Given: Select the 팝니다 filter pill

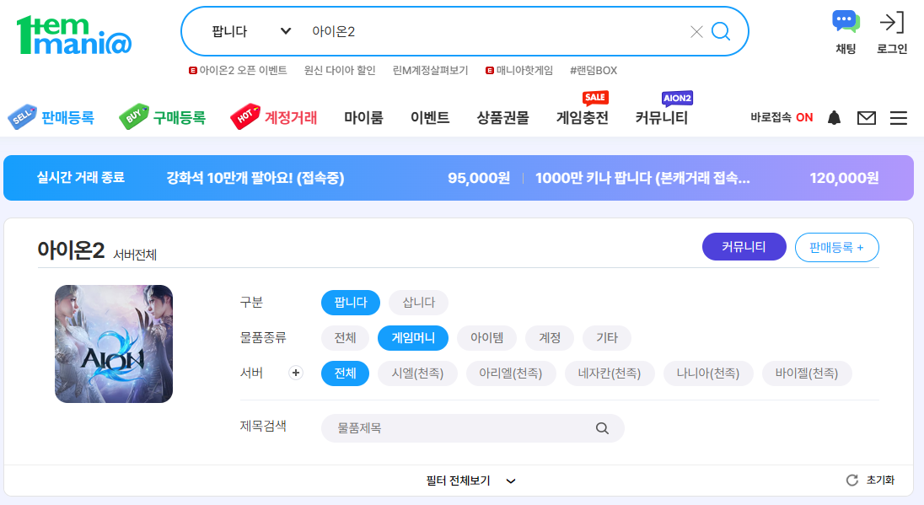Looking at the screenshot, I should tap(351, 303).
